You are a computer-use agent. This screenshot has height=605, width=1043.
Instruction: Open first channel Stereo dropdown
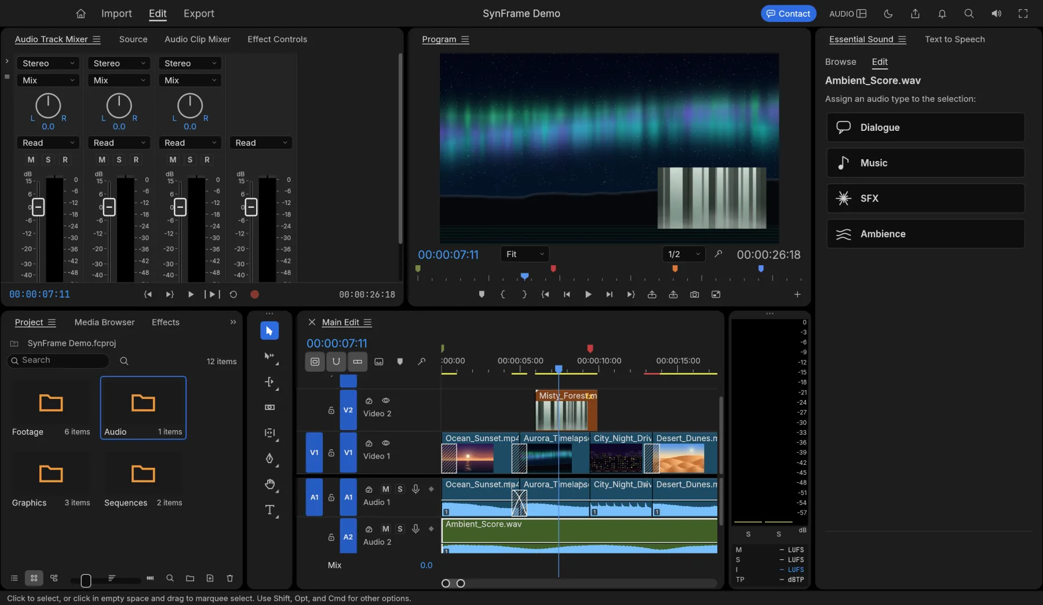[48, 63]
